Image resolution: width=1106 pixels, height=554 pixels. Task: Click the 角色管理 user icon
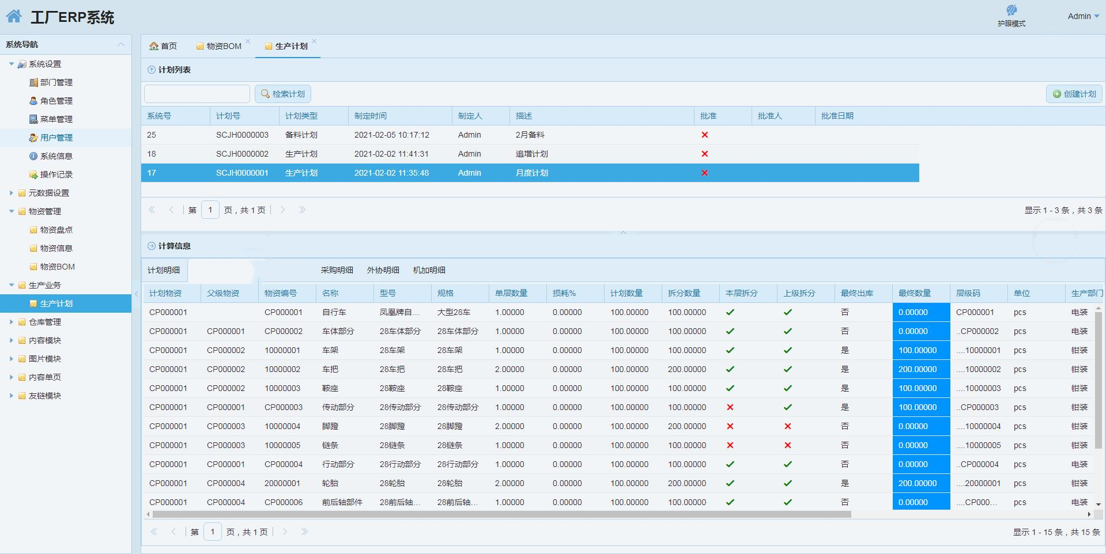click(x=33, y=101)
